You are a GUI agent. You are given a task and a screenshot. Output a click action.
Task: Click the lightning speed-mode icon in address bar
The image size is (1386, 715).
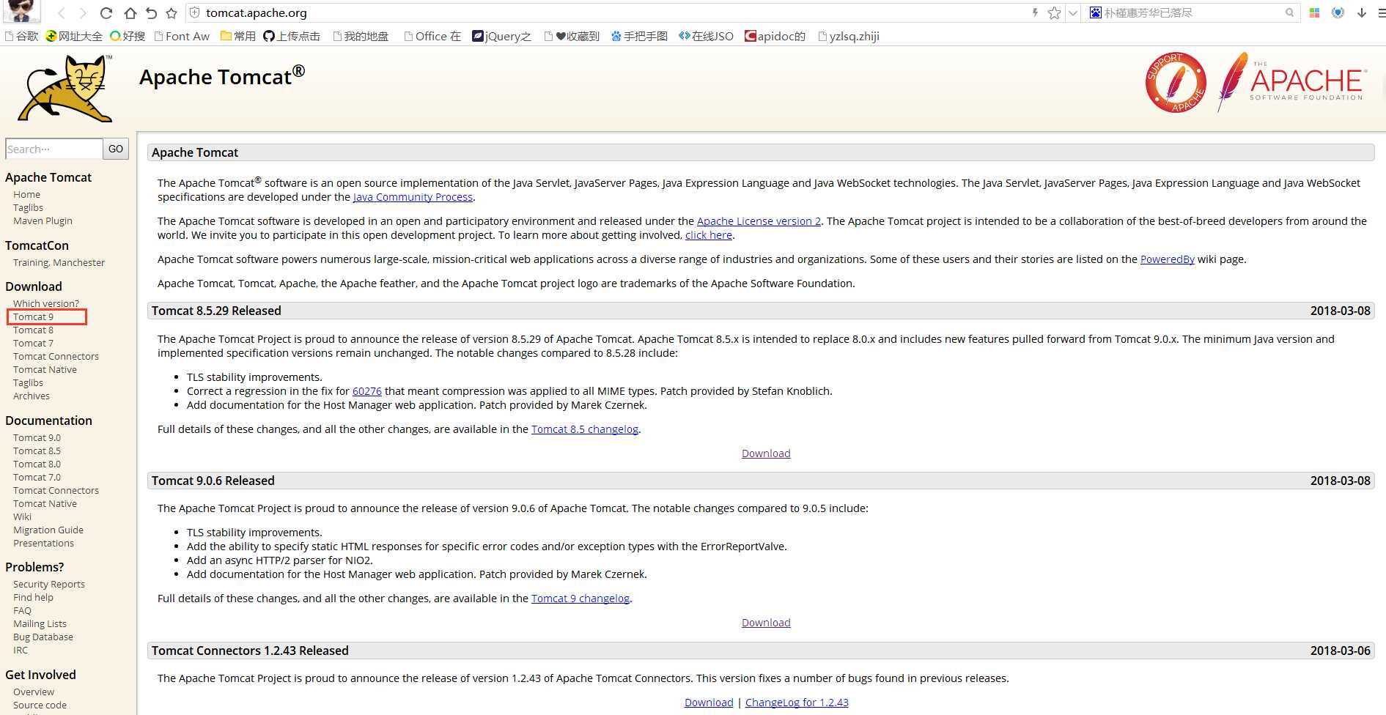[x=1035, y=12]
